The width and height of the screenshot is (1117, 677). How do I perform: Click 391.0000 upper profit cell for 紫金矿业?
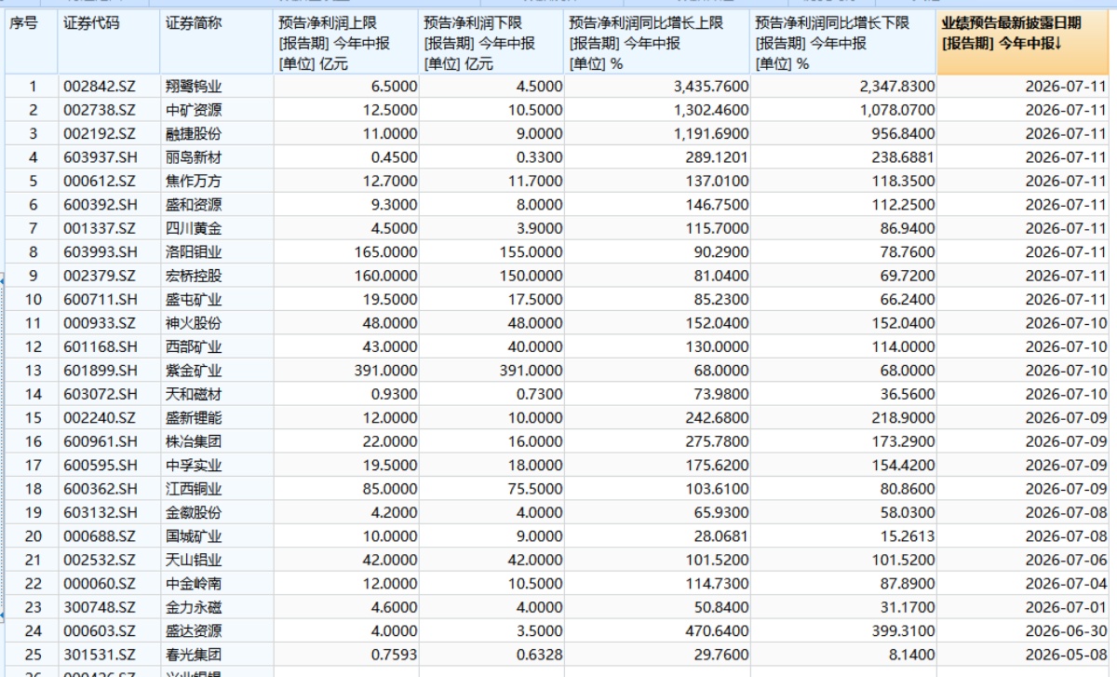[x=346, y=371]
